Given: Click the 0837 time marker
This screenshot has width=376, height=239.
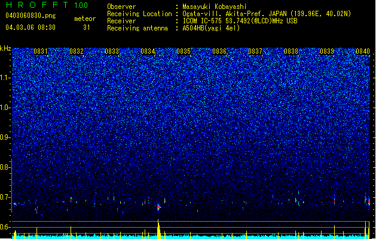Looking at the screenshot, I should (x=255, y=51).
